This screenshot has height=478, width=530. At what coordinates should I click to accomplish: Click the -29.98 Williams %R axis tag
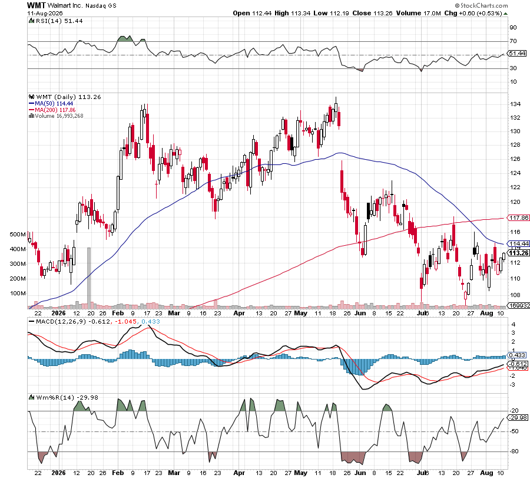(518, 418)
